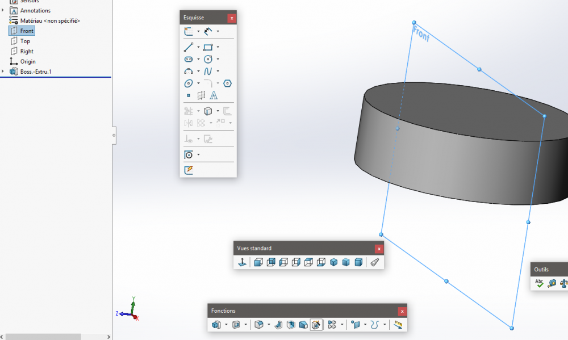Start a new sketch with Esquisse icon
568x340 pixels.
click(189, 31)
